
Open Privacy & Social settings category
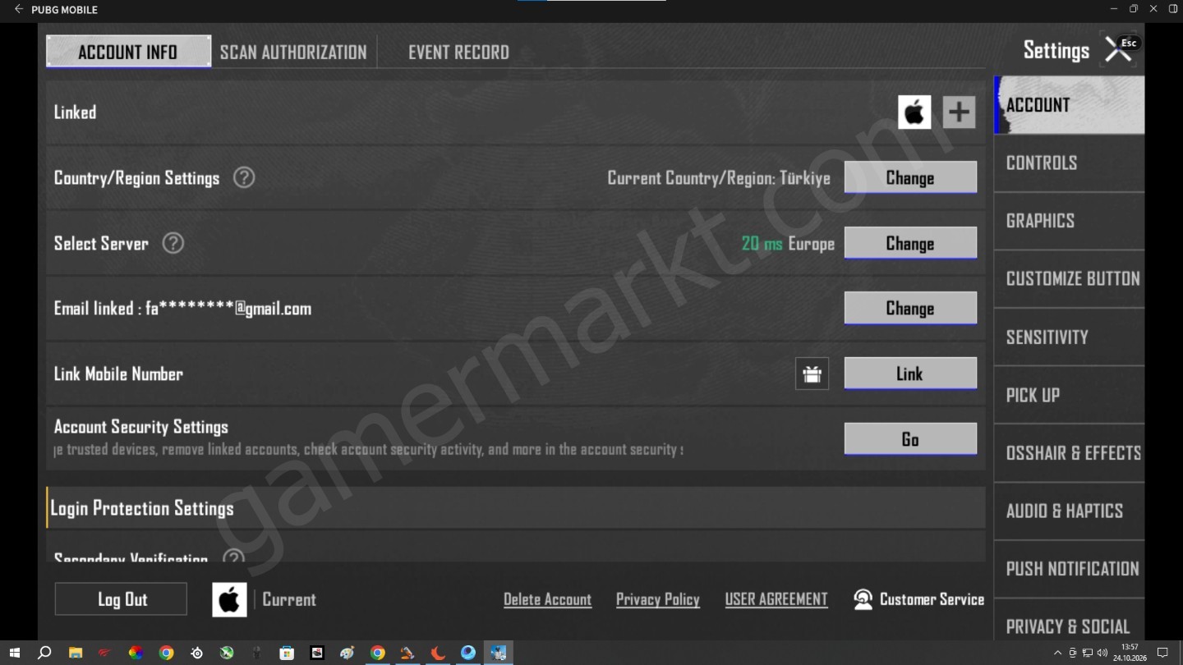[1069, 621]
